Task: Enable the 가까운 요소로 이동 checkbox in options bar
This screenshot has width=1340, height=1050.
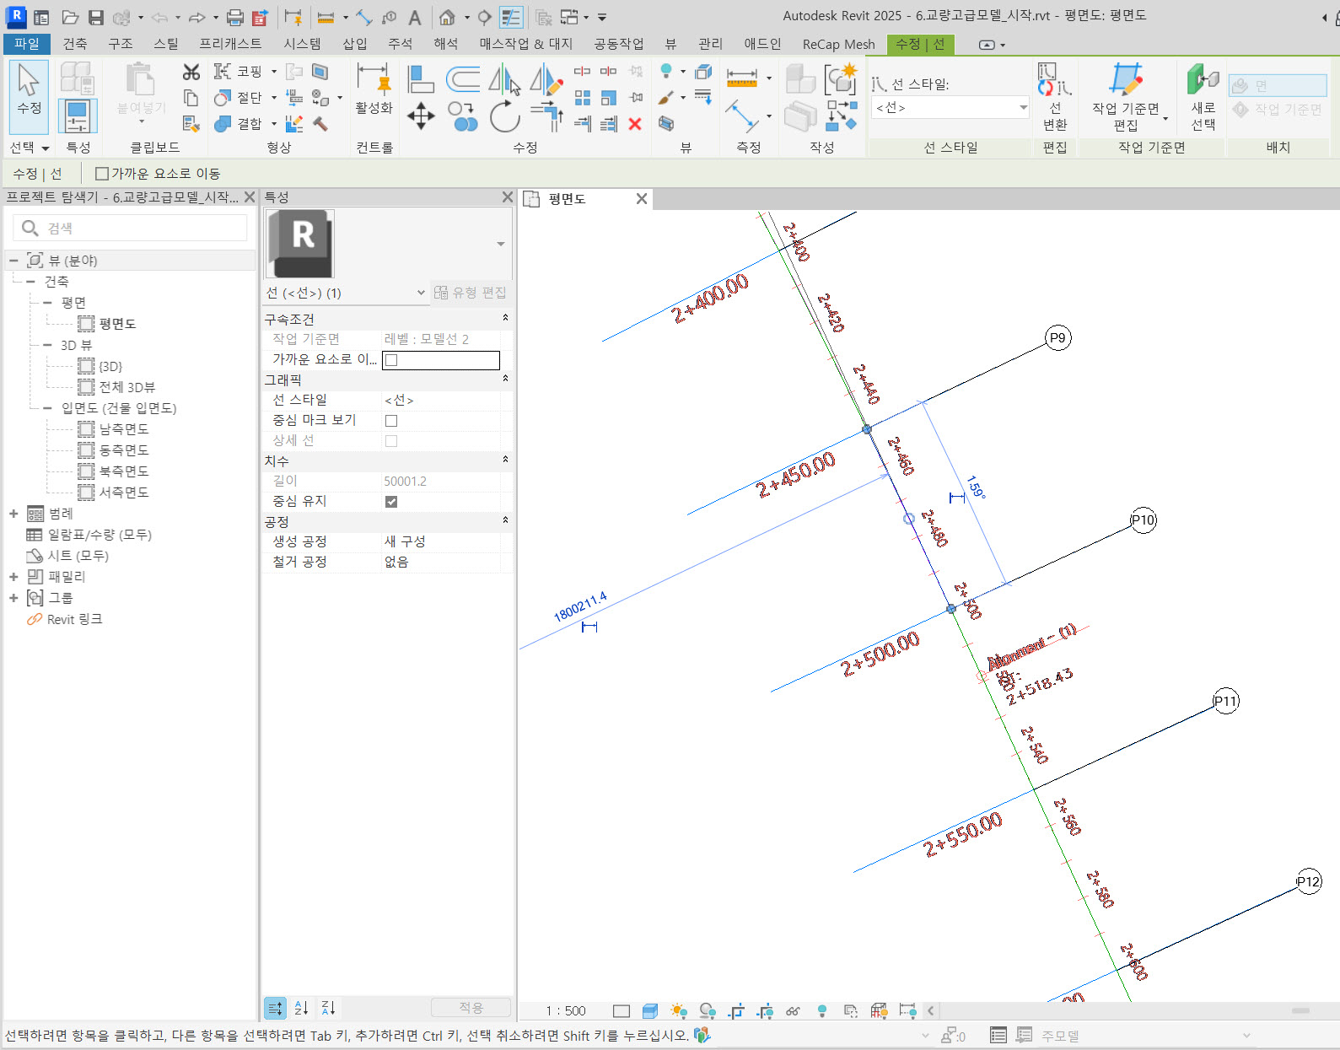Action: pos(102,174)
